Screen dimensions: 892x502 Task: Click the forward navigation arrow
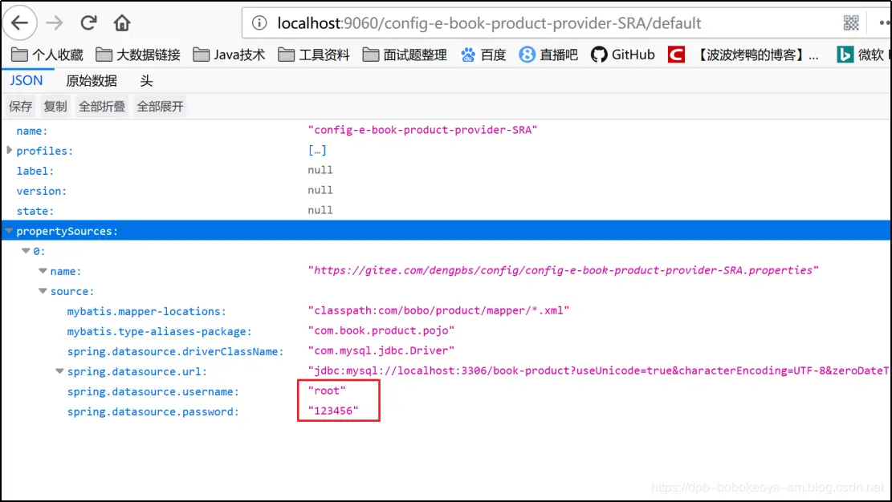pos(55,22)
